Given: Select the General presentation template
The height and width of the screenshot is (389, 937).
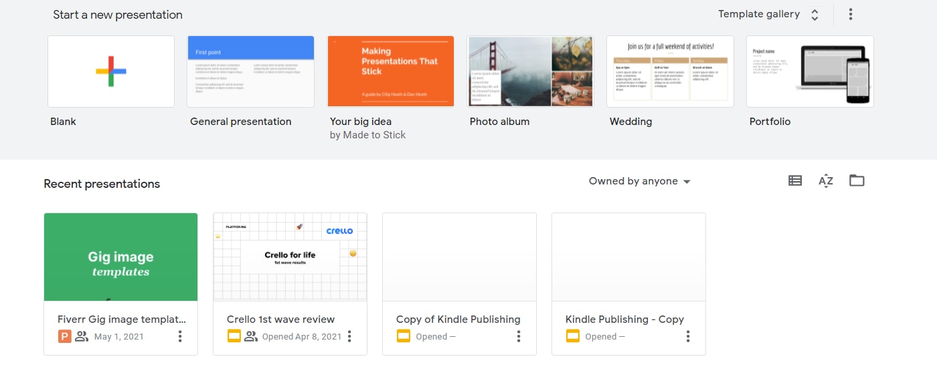Looking at the screenshot, I should [251, 72].
